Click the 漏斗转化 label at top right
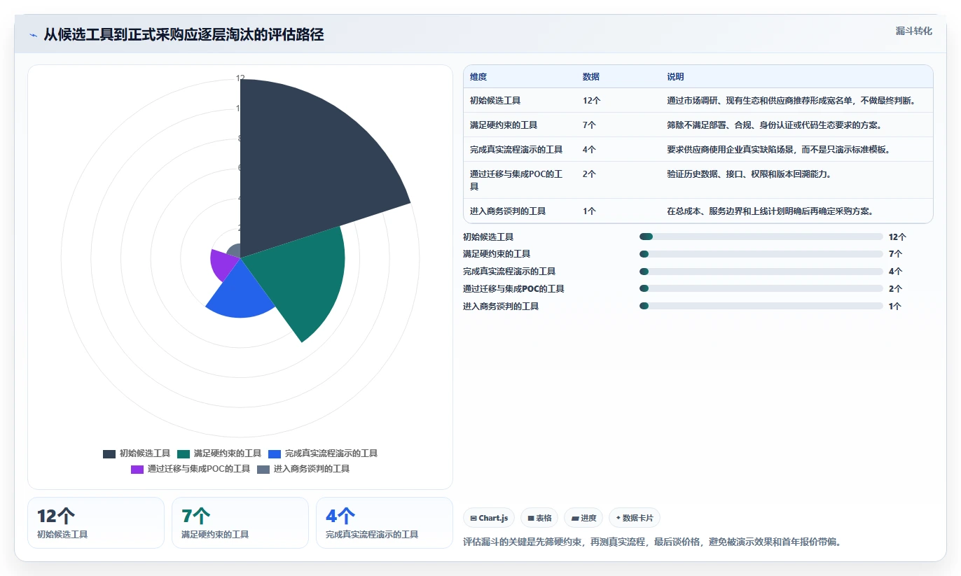The height and width of the screenshot is (576, 961). pyautogui.click(x=913, y=31)
